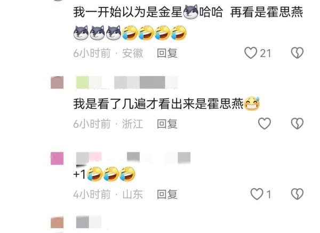Viewport: 320px width, 233px height.
Task: Select comment text 我一开始以为是金星
Action: coord(127,12)
